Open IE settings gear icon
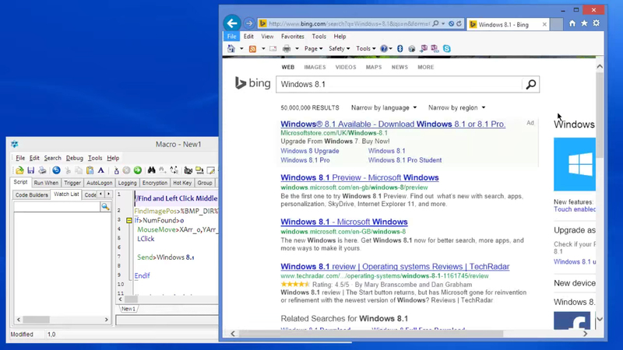Image resolution: width=623 pixels, height=350 pixels. click(597, 23)
